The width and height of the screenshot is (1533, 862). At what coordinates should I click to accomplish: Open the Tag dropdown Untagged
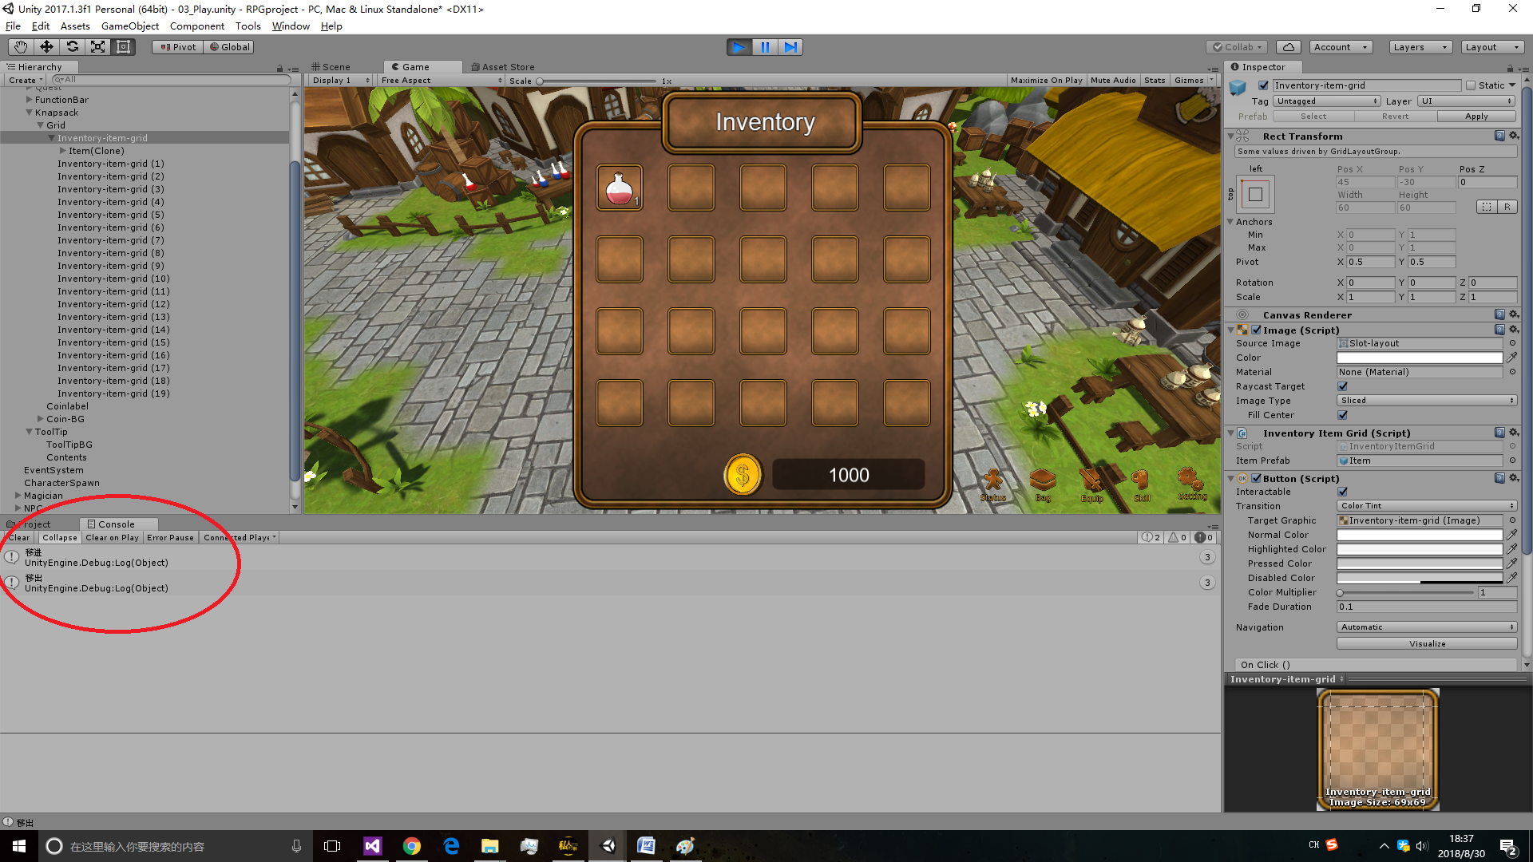click(1327, 101)
